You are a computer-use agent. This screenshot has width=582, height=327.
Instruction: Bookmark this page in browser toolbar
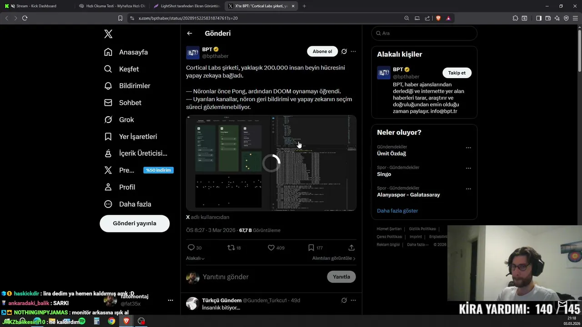[120, 18]
